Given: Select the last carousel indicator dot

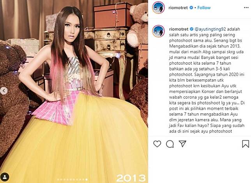Looking at the screenshot, I should 87,179.
